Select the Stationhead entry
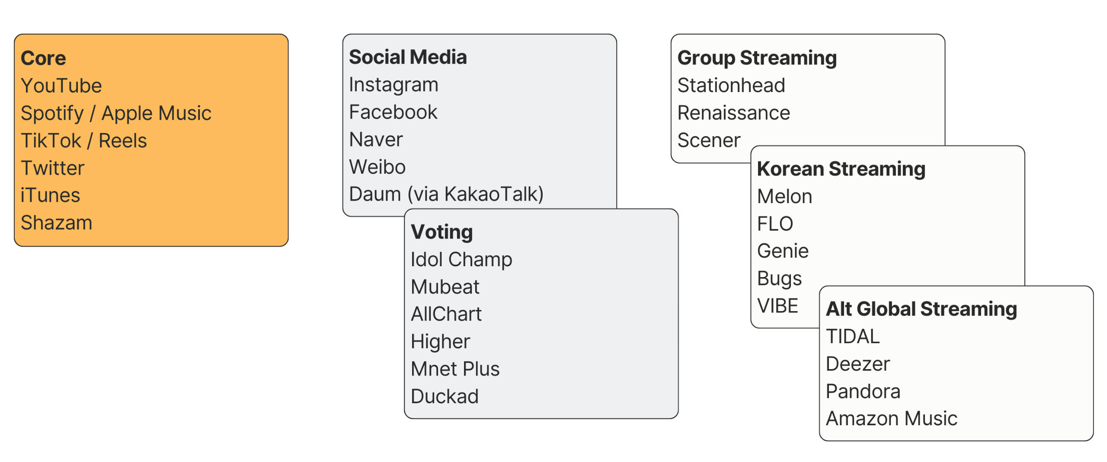The image size is (1107, 462). point(731,85)
